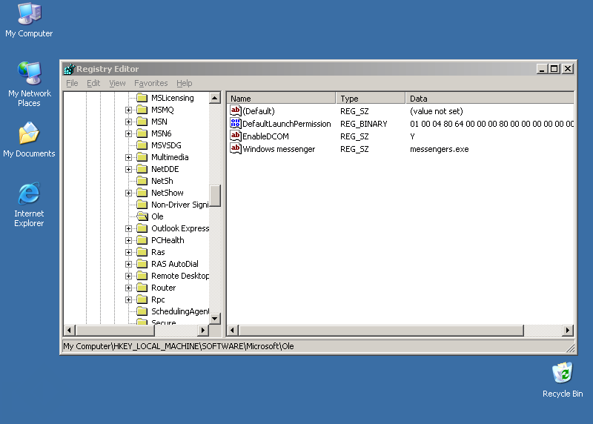The height and width of the screenshot is (424, 593).
Task: Open the View menu
Action: click(x=117, y=83)
